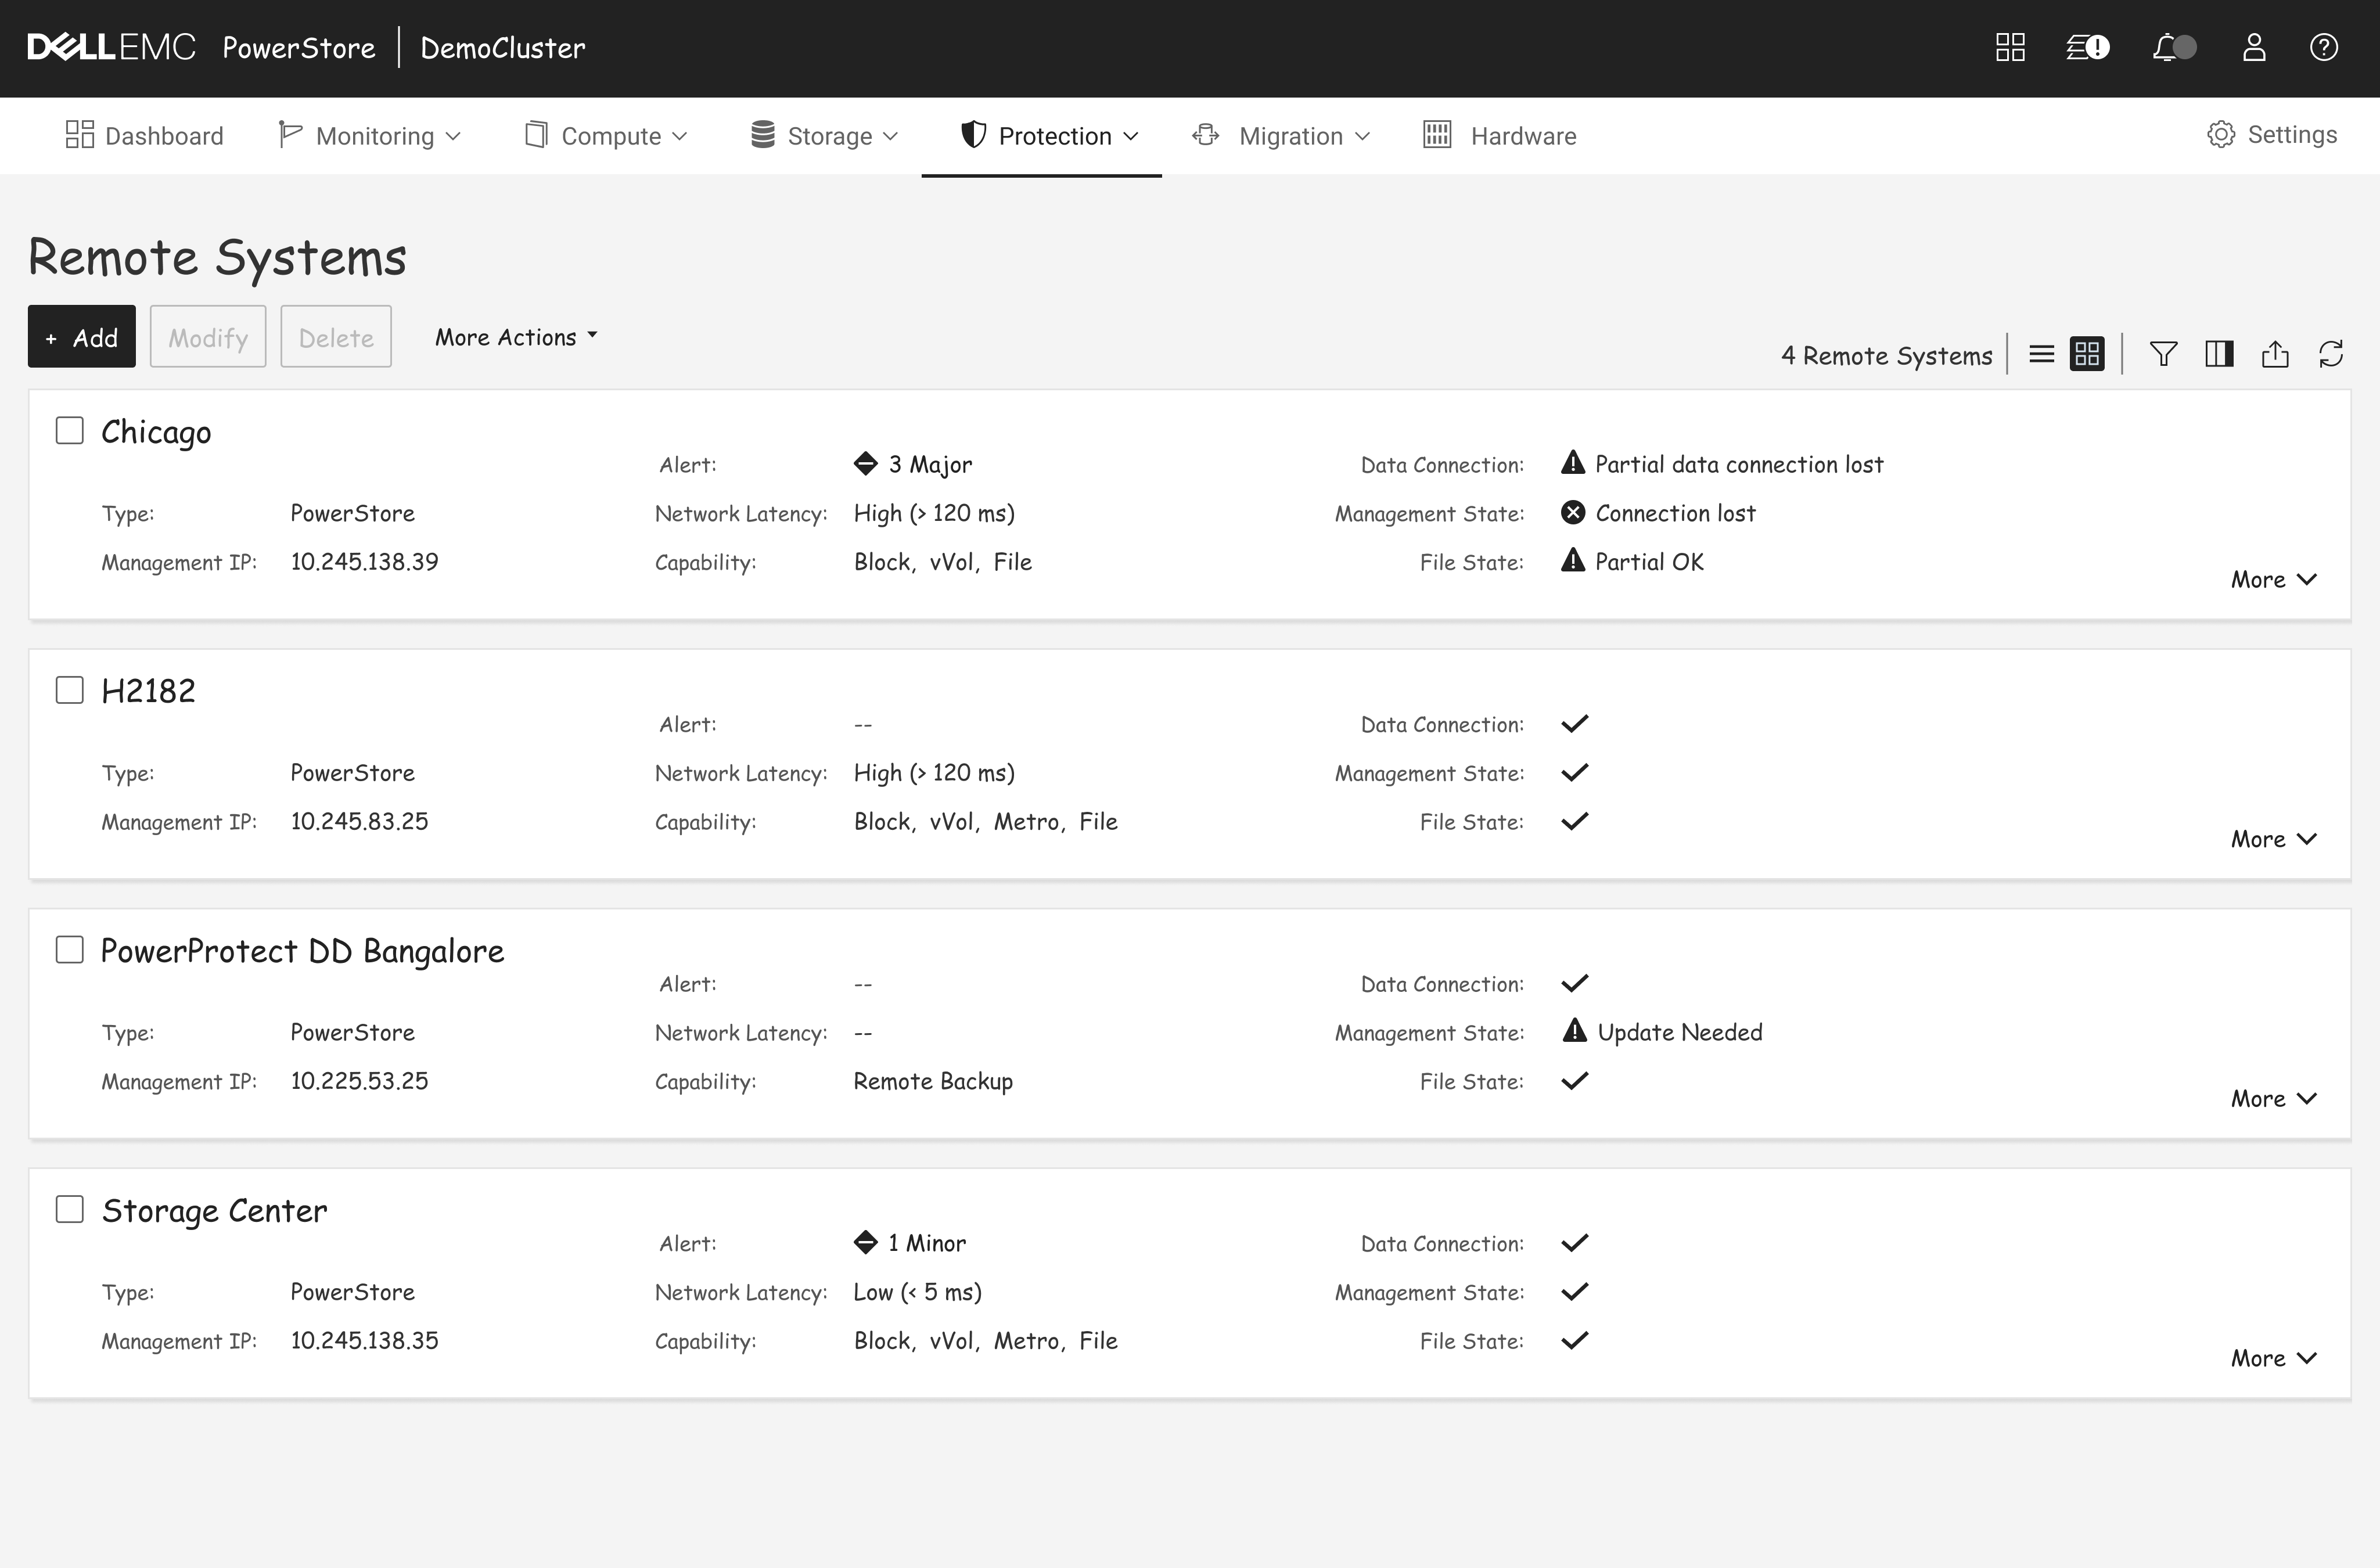The width and height of the screenshot is (2380, 1568).
Task: Check the H2182 remote system
Action: [x=69, y=690]
